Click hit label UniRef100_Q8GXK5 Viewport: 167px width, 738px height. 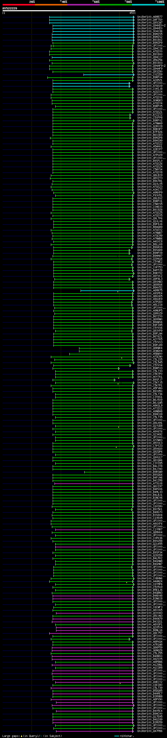tap(150, 296)
